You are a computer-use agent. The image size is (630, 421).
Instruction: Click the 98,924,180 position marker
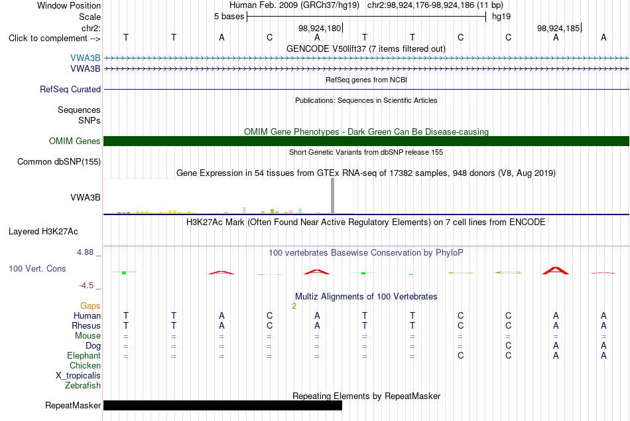[x=320, y=28]
